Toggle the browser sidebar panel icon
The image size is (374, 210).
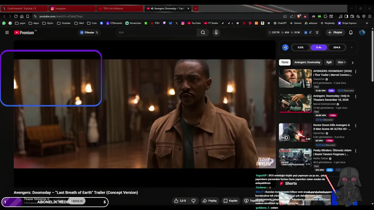click(x=346, y=16)
